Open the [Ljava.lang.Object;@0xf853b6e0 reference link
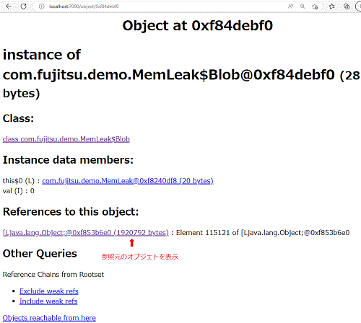The width and height of the screenshot is (361, 323). click(86, 233)
